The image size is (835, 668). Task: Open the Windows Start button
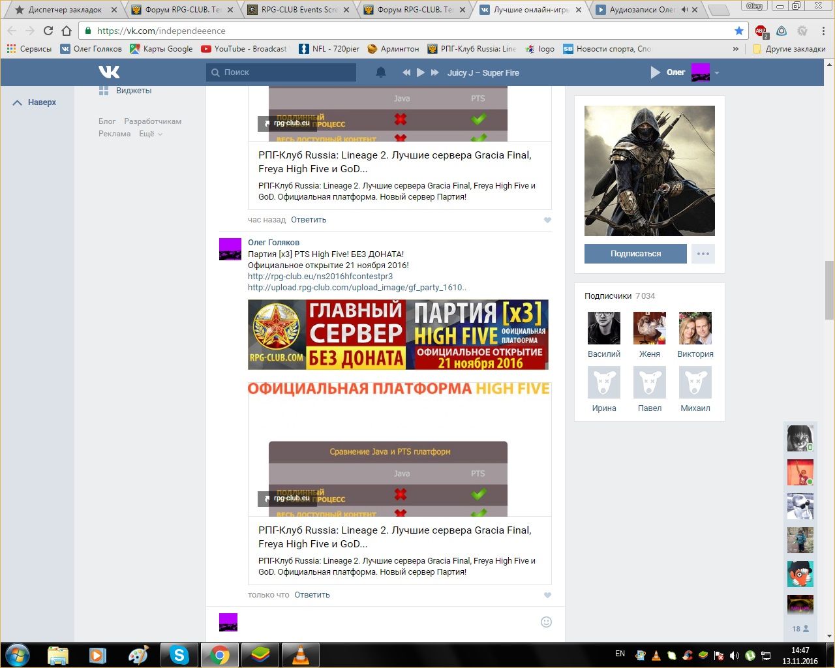18,655
